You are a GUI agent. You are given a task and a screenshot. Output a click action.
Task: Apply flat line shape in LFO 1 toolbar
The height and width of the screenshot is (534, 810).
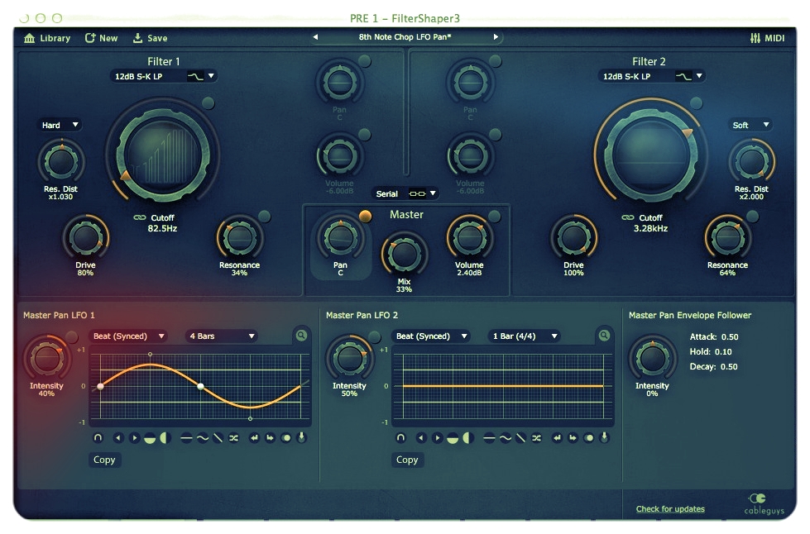(186, 439)
